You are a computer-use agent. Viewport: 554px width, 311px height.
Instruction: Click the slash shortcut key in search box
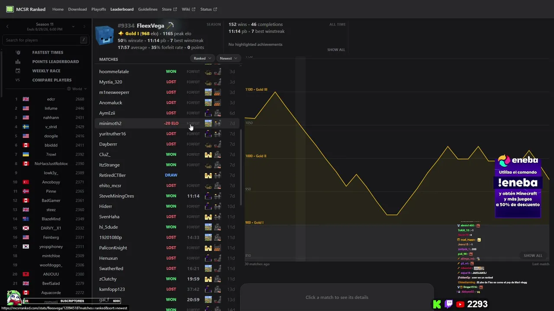coord(84,40)
